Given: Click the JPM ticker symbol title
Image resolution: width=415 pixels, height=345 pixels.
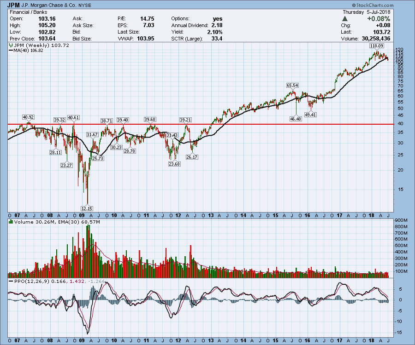Looking at the screenshot, I should pyautogui.click(x=13, y=5).
